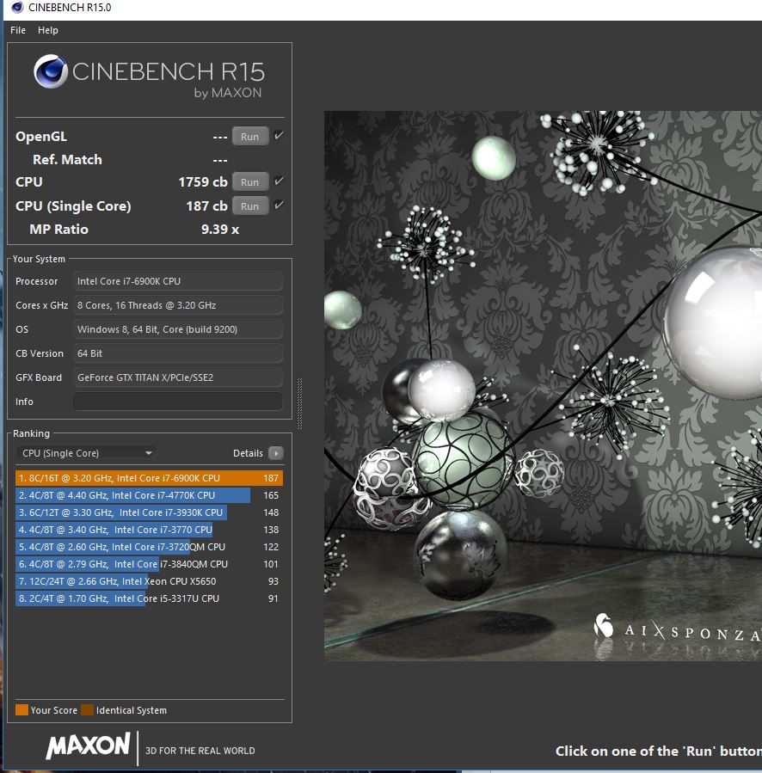Screen dimensions: 762x773
Task: Select ranking row 4 Intel Core i7-3770
Action: pos(149,530)
